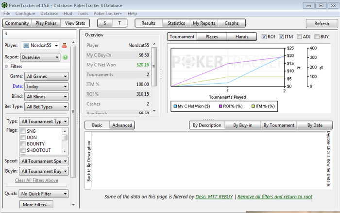
Task: Group results By Buy-in
Action: point(243,125)
